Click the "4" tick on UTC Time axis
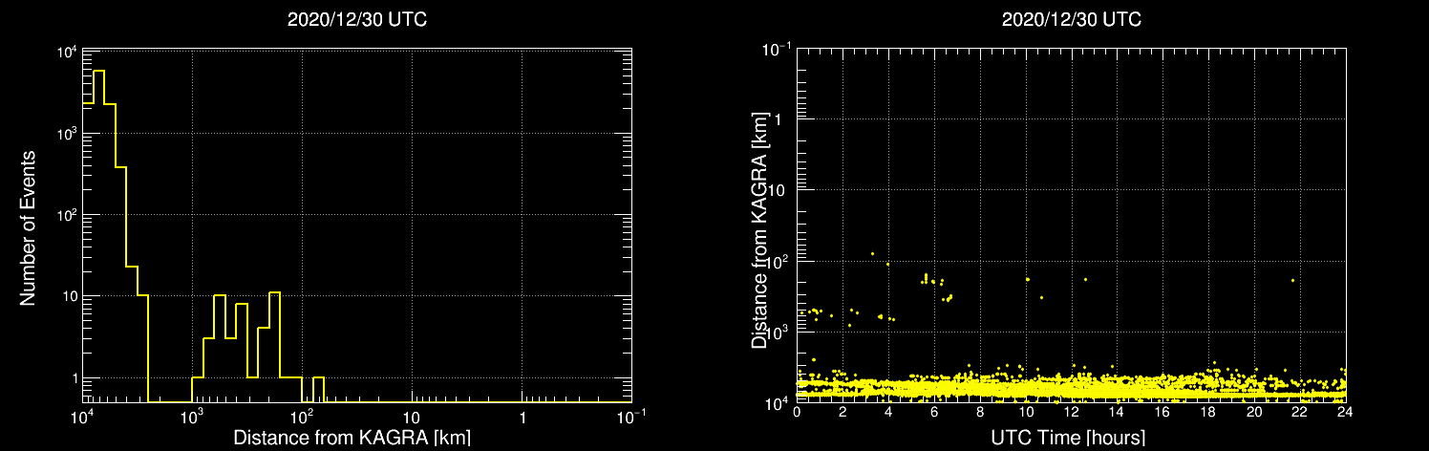The image size is (1429, 451). [x=889, y=413]
